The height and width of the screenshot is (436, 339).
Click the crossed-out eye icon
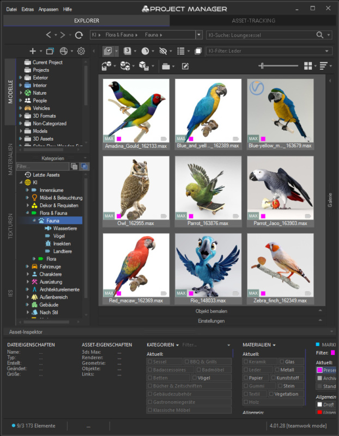[163, 51]
